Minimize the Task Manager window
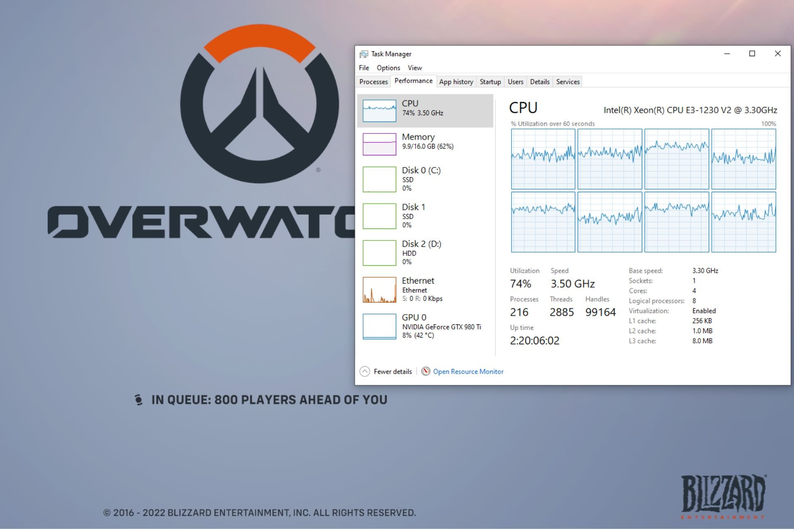Image resolution: width=794 pixels, height=529 pixels. tap(727, 54)
